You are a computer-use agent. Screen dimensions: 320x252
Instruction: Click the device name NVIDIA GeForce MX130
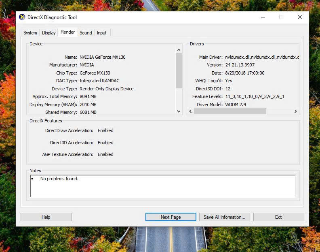[x=103, y=57]
